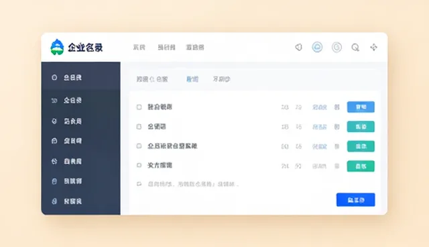Click the 企业名录 logo in header

pos(76,47)
